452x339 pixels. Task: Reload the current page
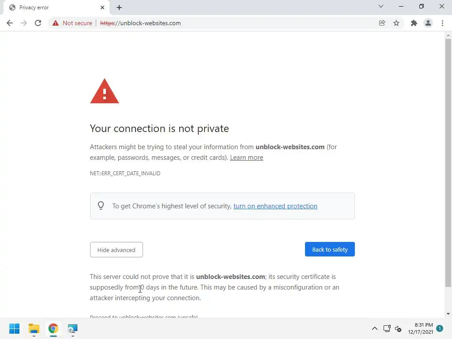(38, 23)
